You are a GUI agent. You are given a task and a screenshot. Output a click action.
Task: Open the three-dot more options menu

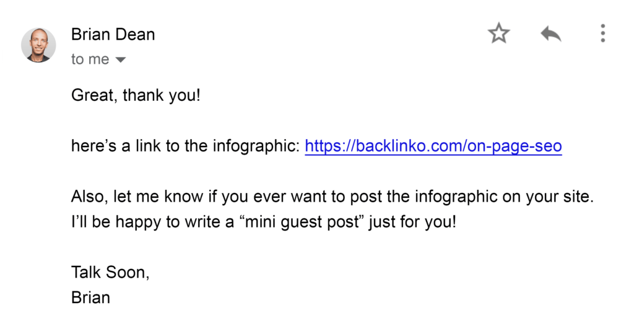click(x=602, y=33)
